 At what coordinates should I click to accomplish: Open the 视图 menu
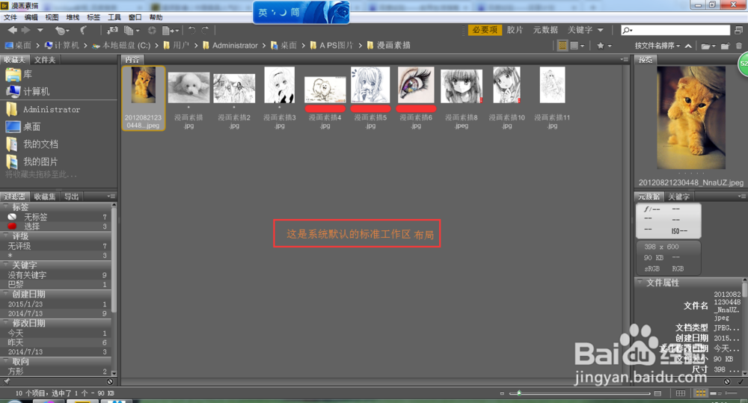[x=52, y=17]
